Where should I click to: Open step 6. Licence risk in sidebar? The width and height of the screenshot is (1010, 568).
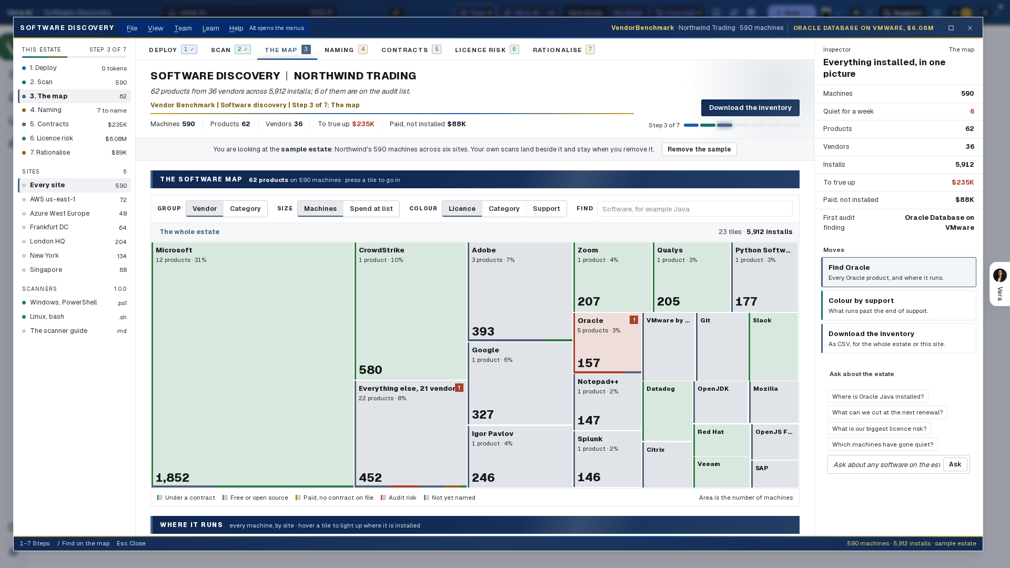[x=74, y=138]
